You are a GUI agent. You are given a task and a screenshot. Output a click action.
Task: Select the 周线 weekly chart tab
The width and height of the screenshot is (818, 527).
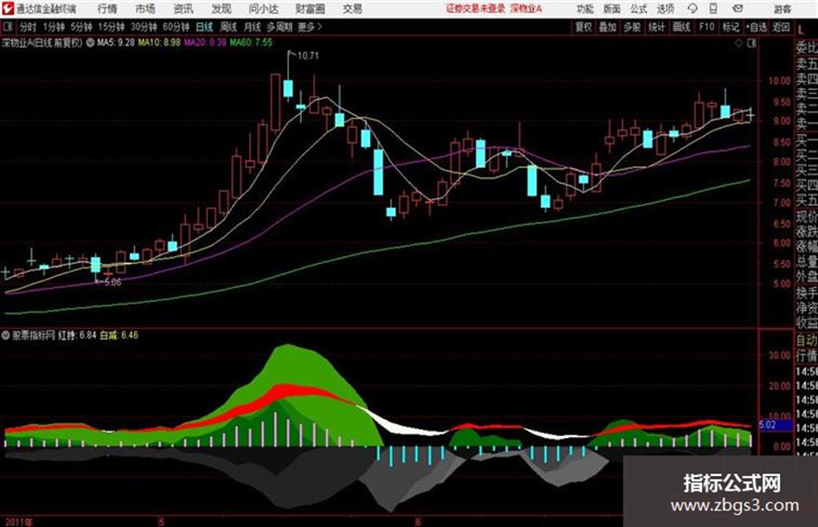click(x=229, y=27)
